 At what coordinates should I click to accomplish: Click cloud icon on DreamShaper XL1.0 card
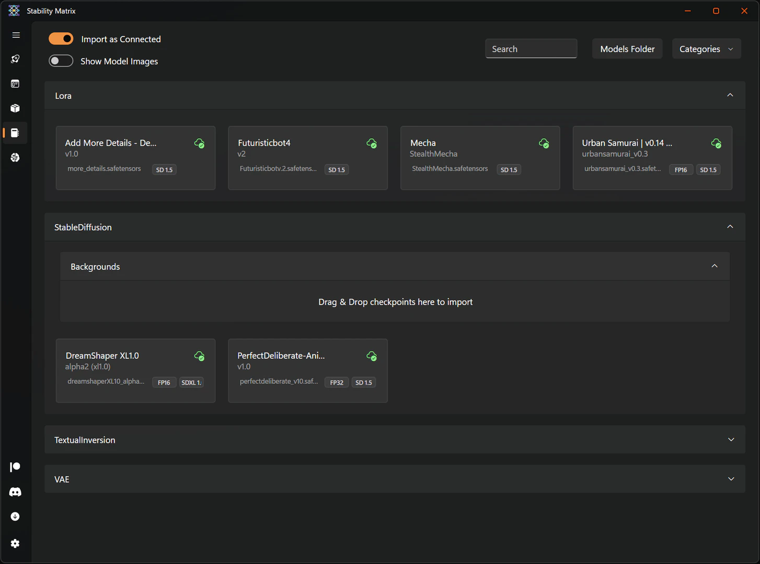point(199,356)
